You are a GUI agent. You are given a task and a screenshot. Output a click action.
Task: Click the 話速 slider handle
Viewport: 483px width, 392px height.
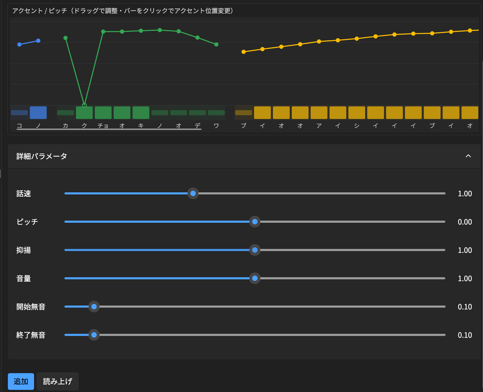pyautogui.click(x=193, y=193)
